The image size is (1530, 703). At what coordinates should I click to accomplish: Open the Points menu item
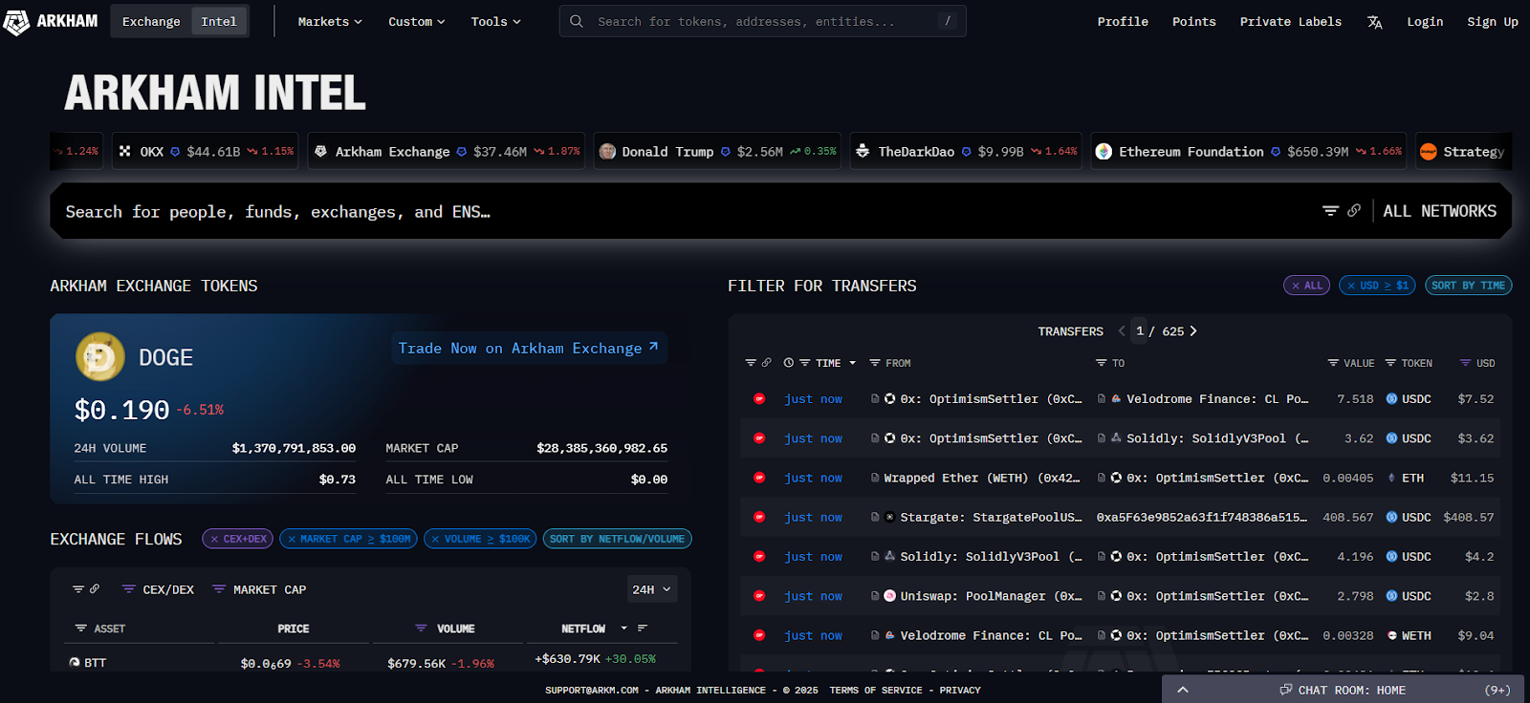(x=1194, y=21)
